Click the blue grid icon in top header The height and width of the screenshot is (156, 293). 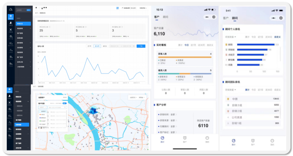tap(118, 8)
